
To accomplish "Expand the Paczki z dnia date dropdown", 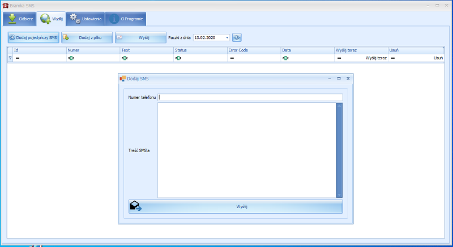I will pos(227,38).
